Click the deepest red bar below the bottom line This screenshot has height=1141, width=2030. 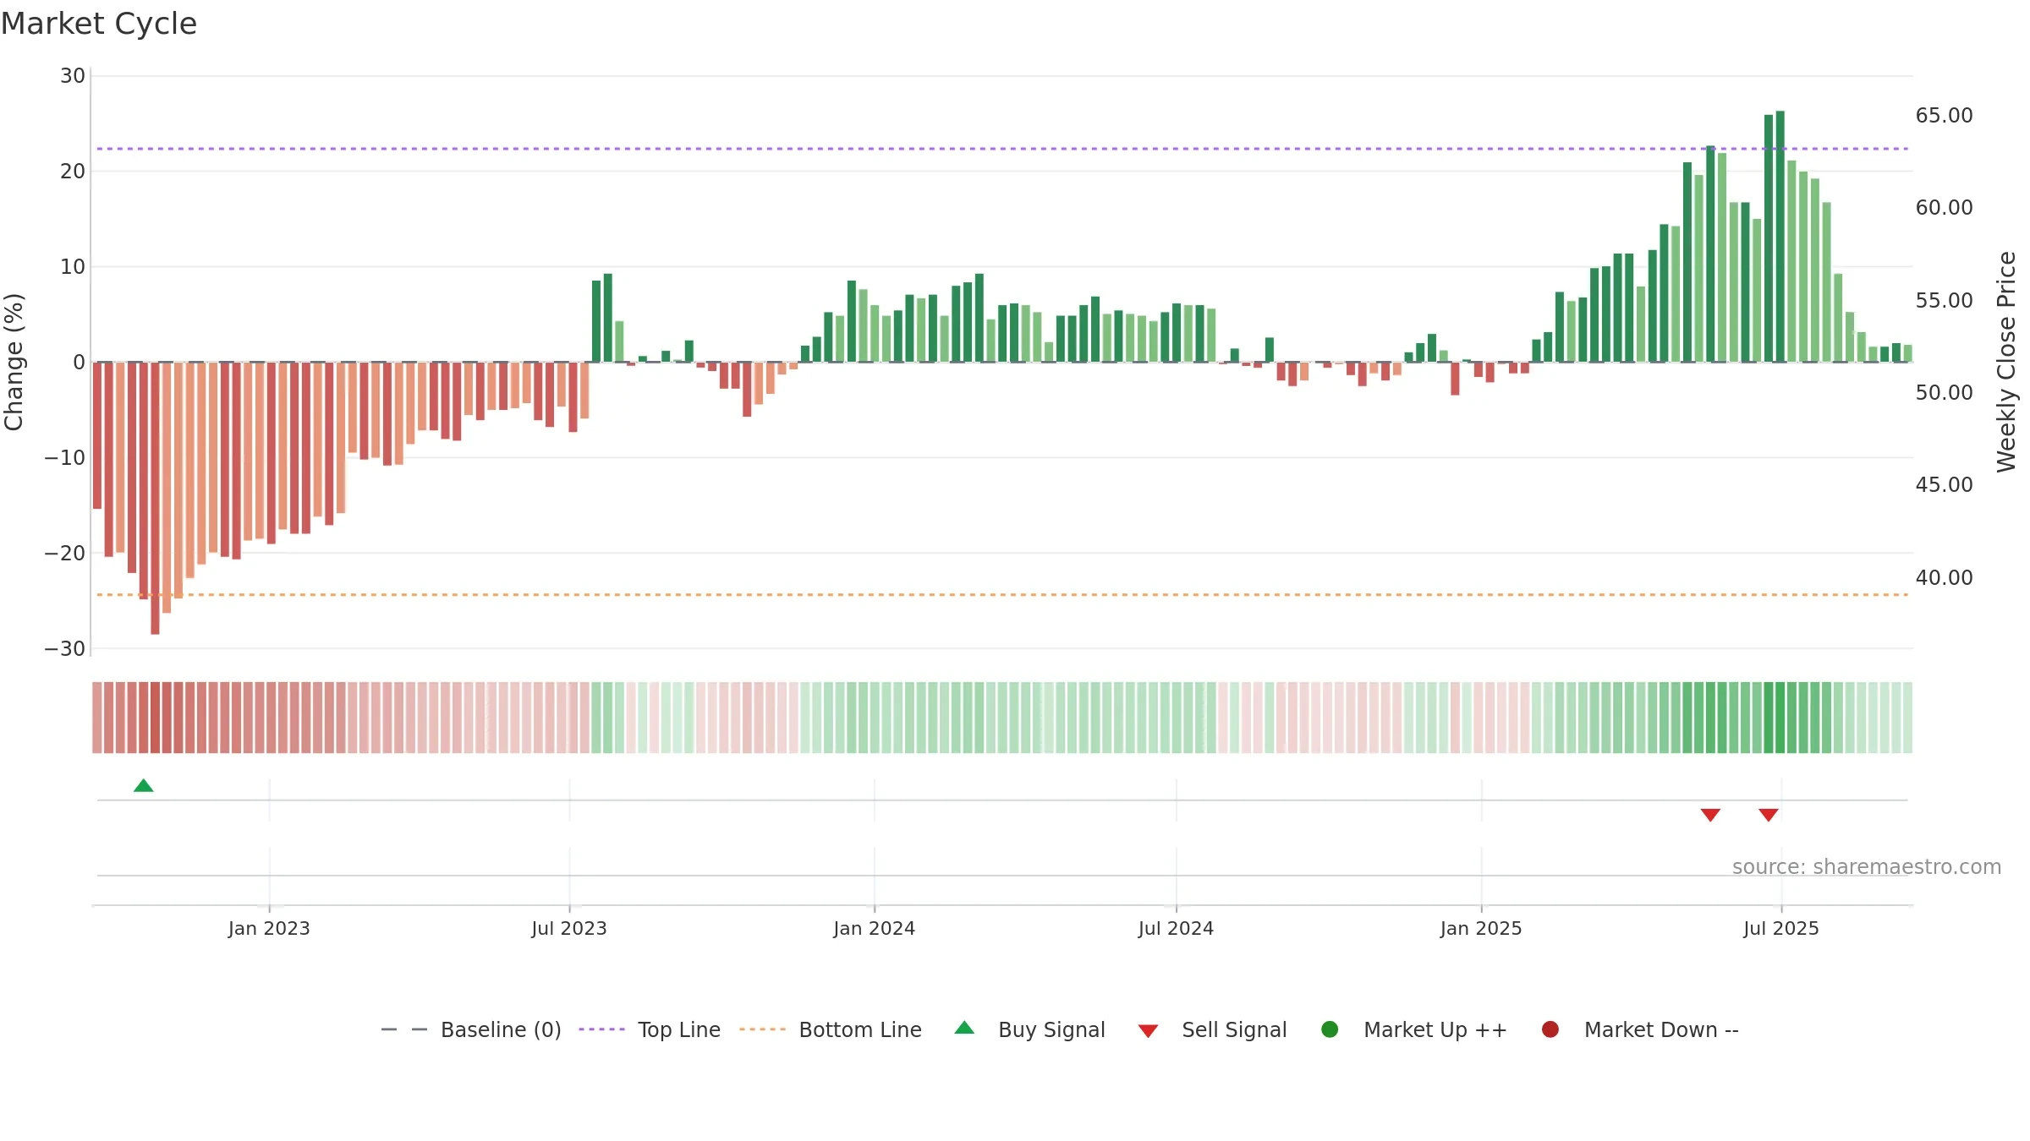[155, 499]
